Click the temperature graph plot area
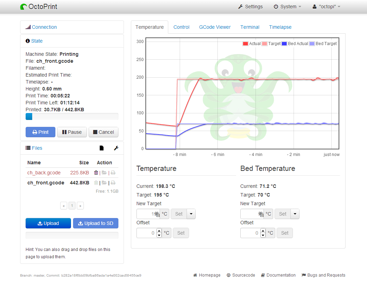The width and height of the screenshot is (367, 287). tap(242, 93)
